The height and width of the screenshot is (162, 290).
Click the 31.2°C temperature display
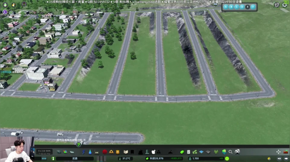(124, 158)
